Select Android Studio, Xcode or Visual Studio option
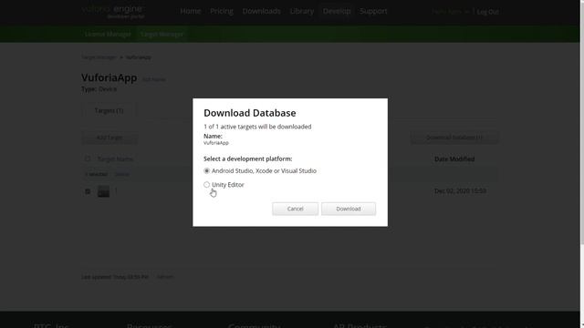Image resolution: width=584 pixels, height=328 pixels. coord(207,170)
